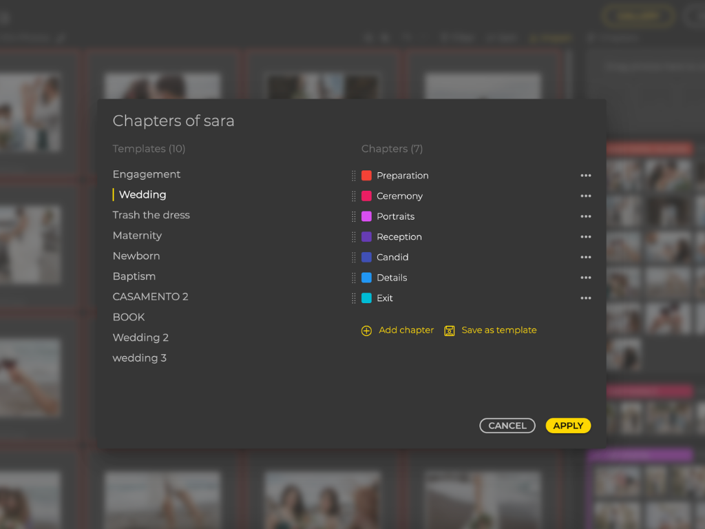Choose the Trash the dress template

tap(151, 215)
